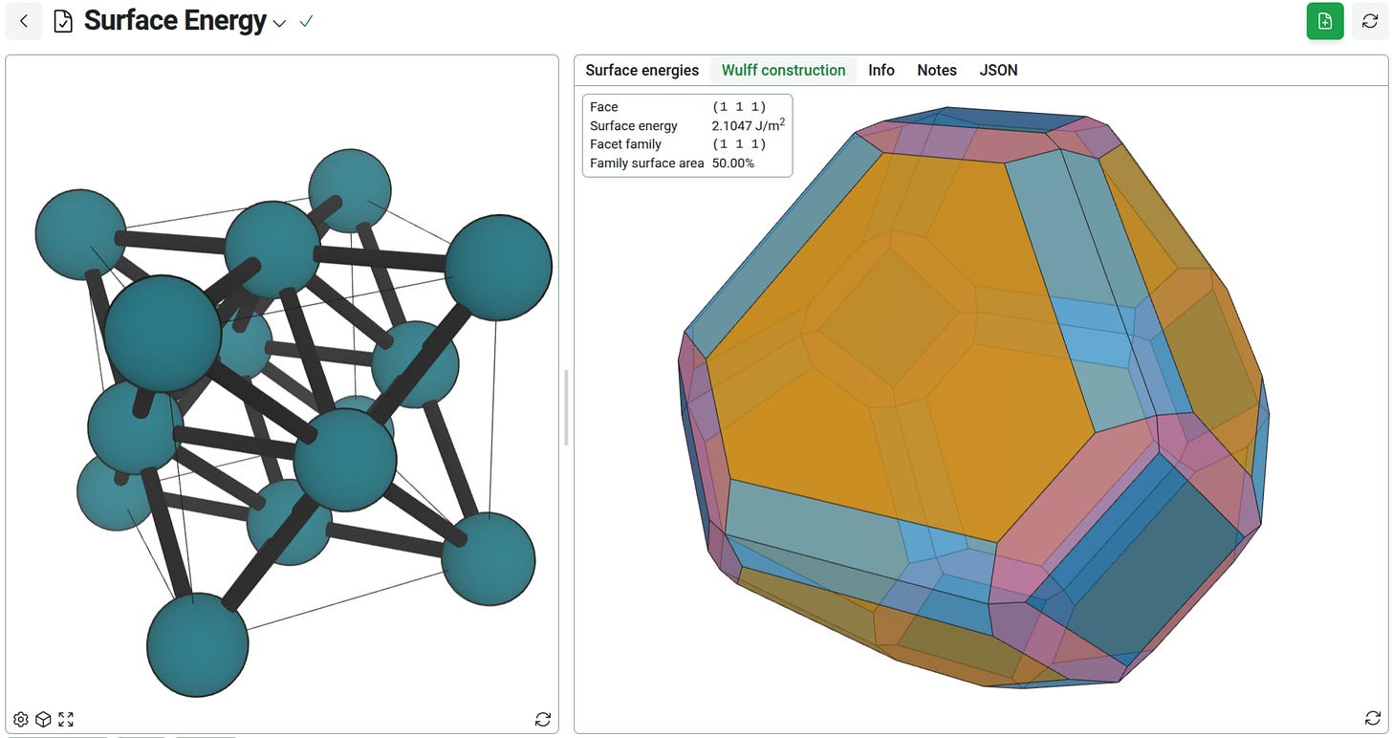Click the green checkmark status icon
The width and height of the screenshot is (1392, 738).
pyautogui.click(x=306, y=21)
